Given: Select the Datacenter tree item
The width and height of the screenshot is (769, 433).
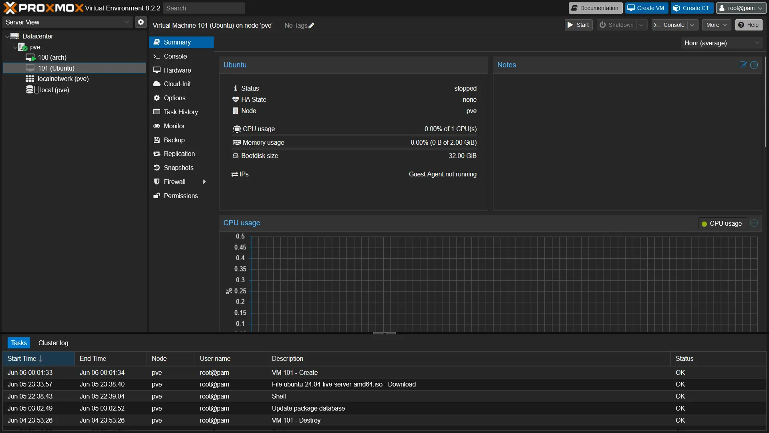Looking at the screenshot, I should click(x=74, y=36).
